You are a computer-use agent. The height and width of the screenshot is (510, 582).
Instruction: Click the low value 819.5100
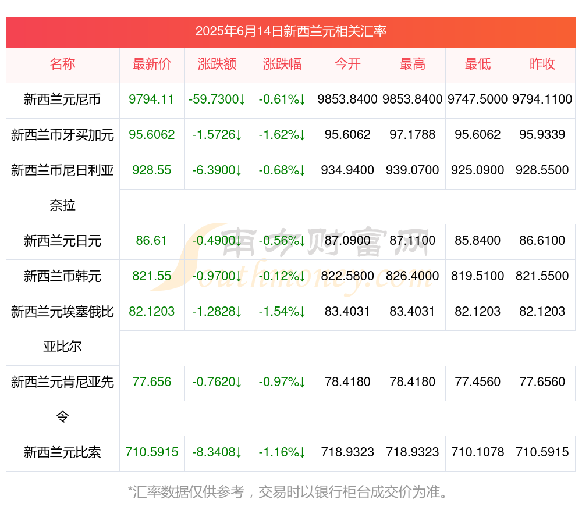point(477,276)
